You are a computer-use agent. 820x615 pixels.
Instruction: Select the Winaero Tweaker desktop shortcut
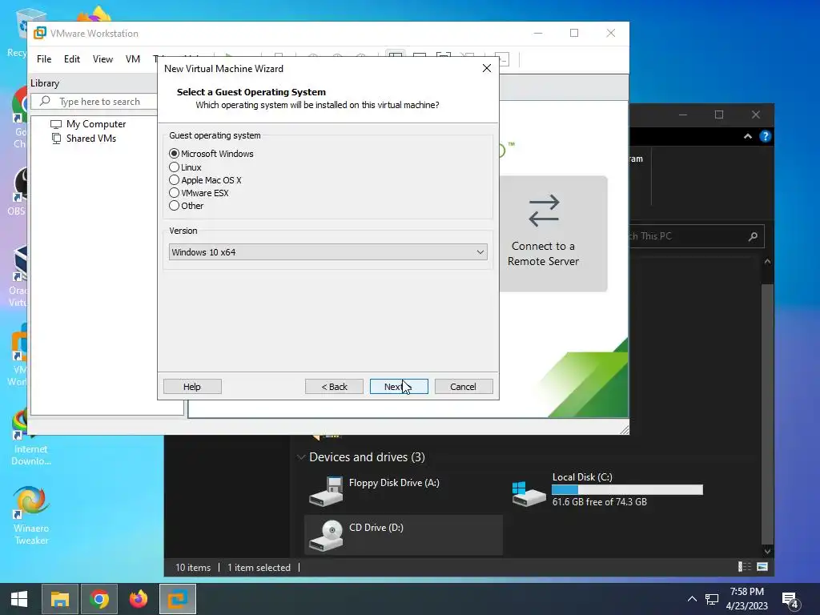click(31, 516)
